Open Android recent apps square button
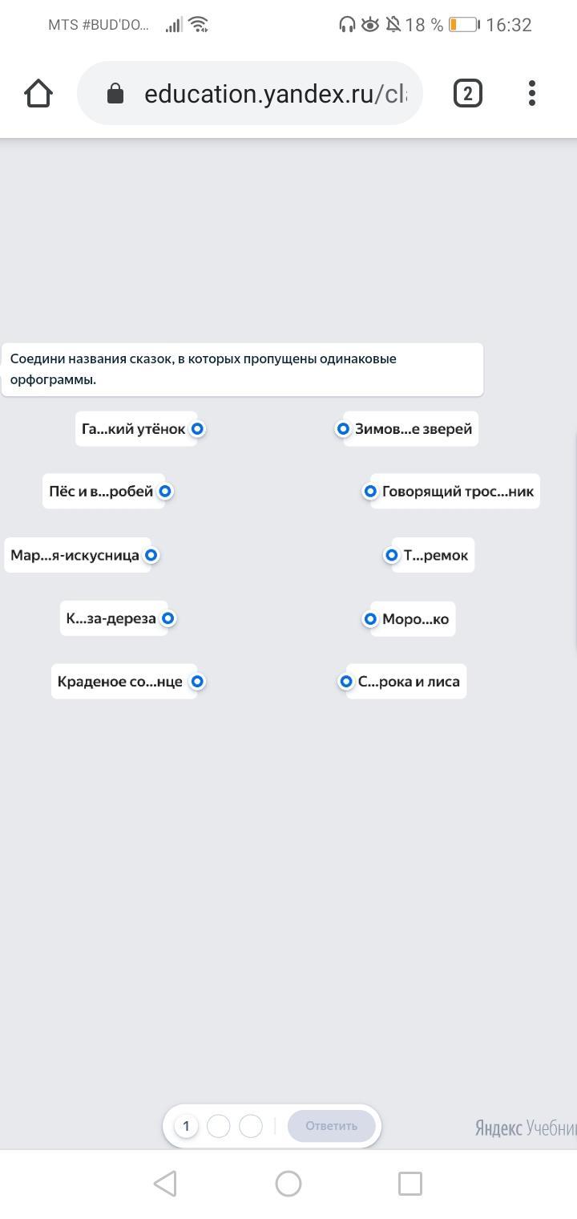This screenshot has width=577, height=1219. coord(410,1183)
